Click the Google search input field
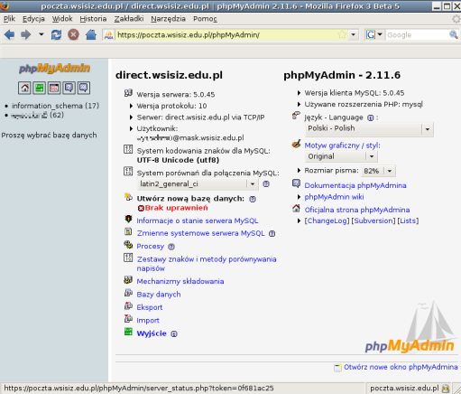Image resolution: width=461 pixels, height=394 pixels. (418, 35)
